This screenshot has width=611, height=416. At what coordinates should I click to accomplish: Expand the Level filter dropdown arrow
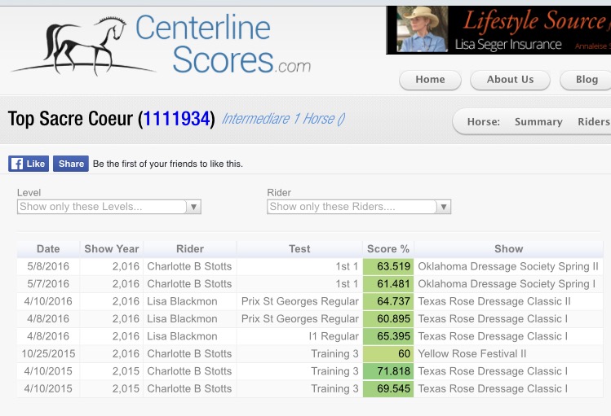pyautogui.click(x=193, y=207)
